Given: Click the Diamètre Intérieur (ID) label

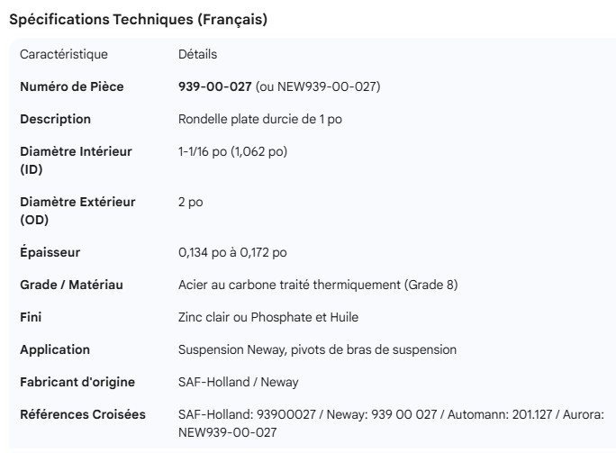Looking at the screenshot, I should point(76,160).
